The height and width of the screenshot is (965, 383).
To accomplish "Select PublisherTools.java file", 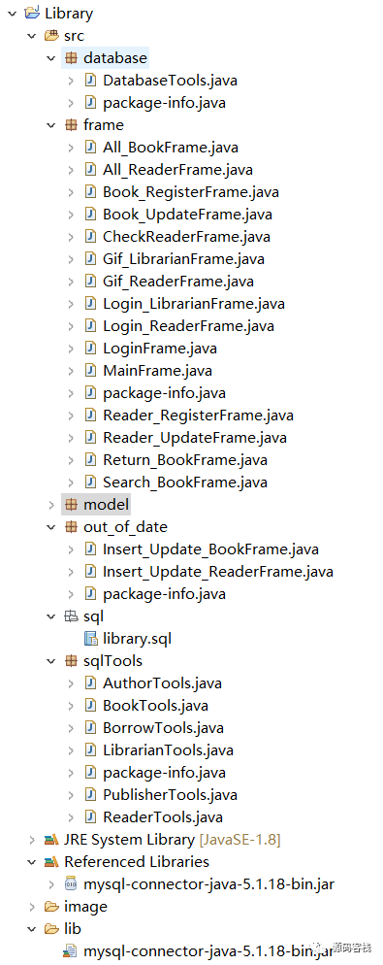I will pos(170,794).
